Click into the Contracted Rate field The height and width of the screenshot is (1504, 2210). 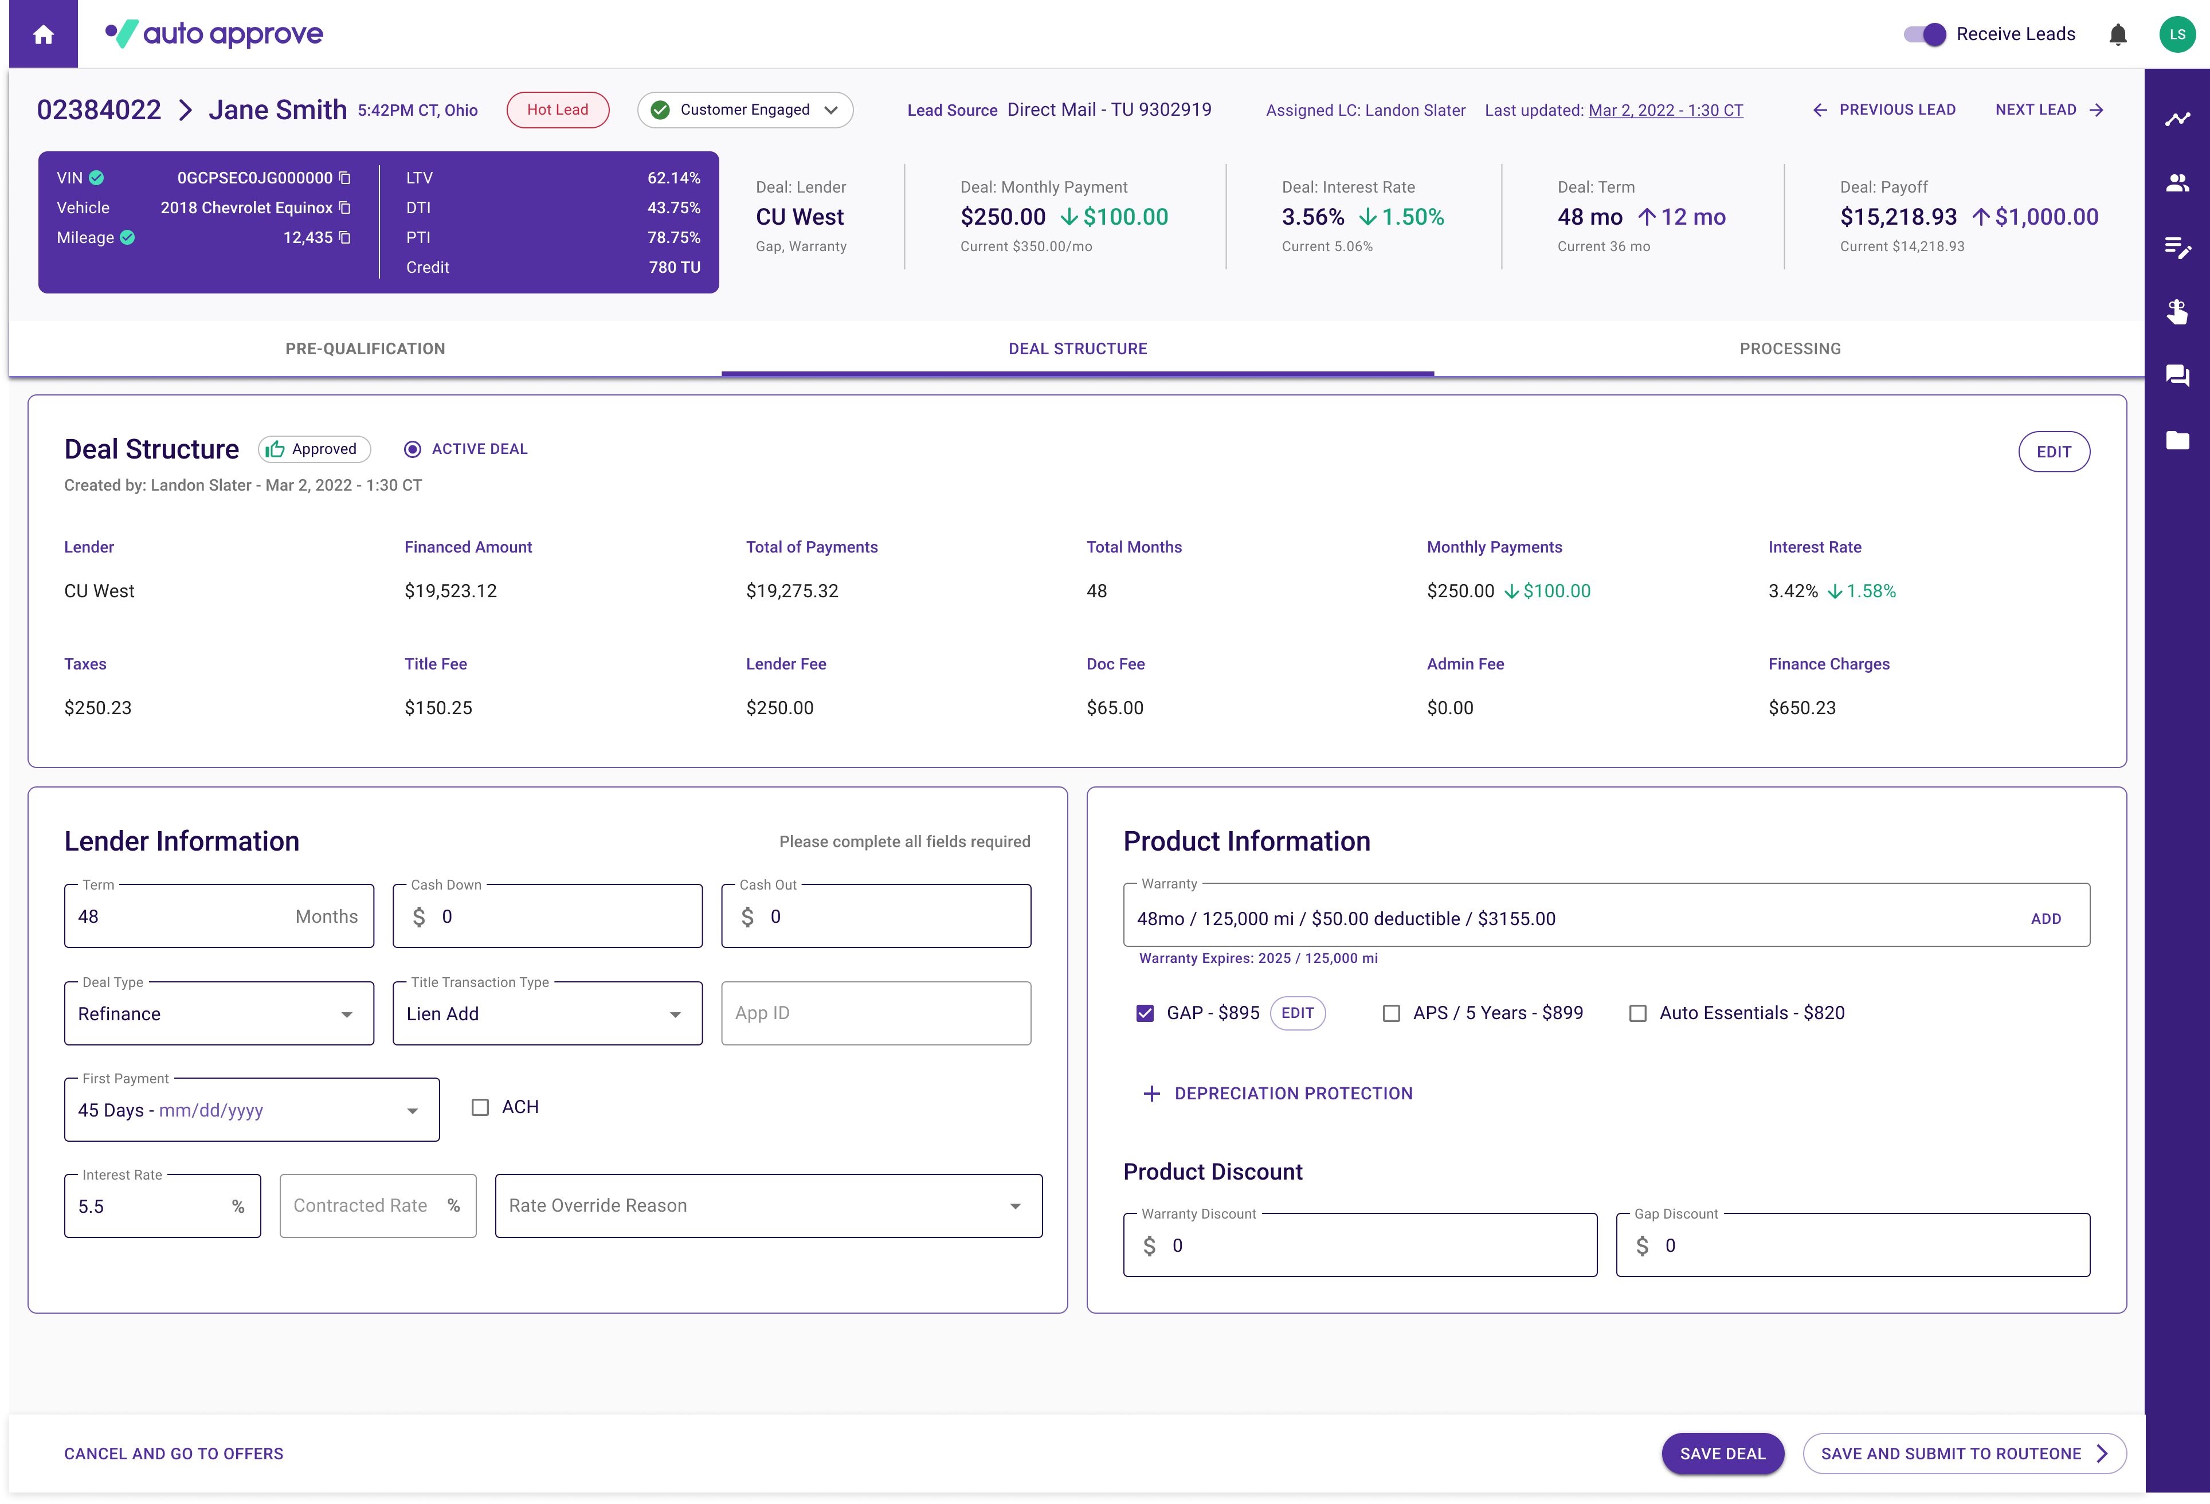click(378, 1207)
